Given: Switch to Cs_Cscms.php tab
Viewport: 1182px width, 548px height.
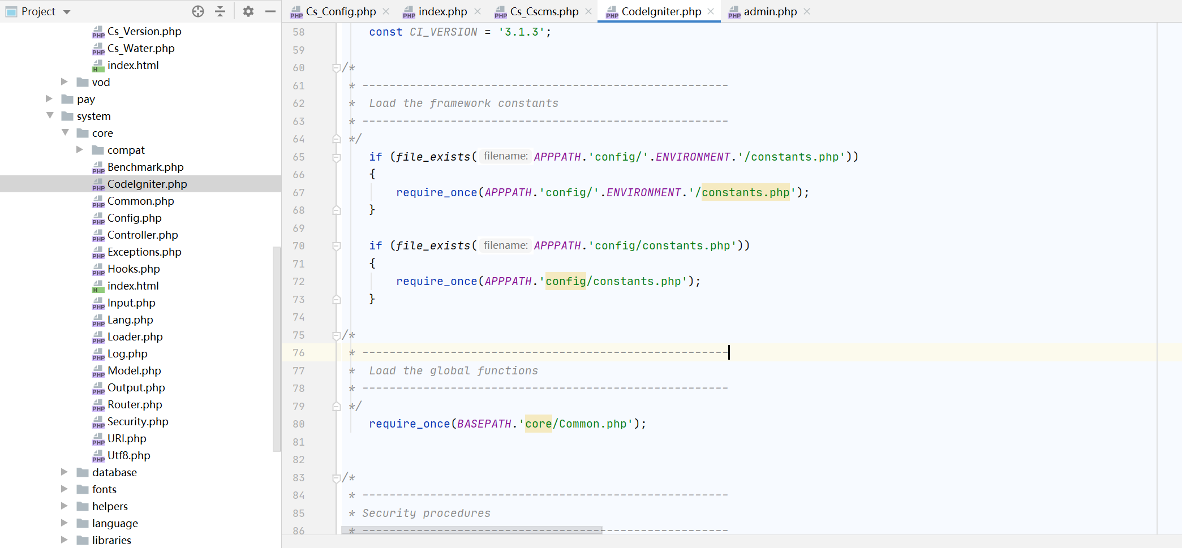Looking at the screenshot, I should pos(536,11).
